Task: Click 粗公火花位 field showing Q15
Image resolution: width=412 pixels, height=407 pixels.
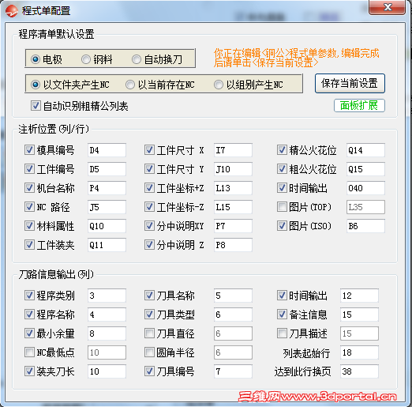Action: [365, 169]
